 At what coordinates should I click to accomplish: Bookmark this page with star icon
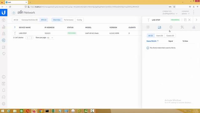(174, 7)
